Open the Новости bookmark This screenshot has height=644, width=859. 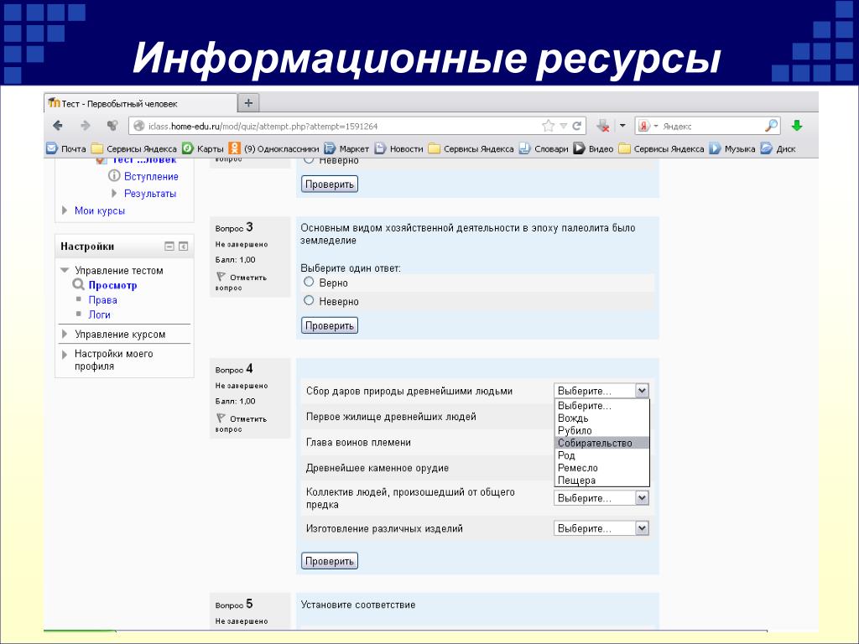(398, 148)
